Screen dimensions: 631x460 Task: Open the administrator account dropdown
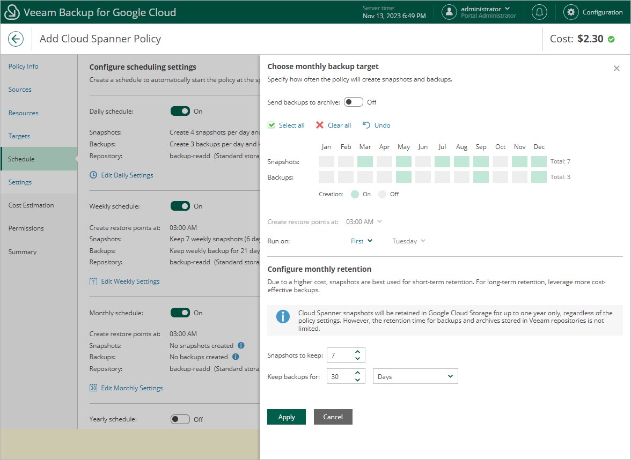click(x=485, y=9)
